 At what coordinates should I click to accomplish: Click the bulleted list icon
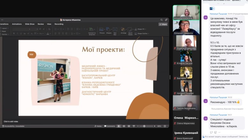tap(56, 29)
